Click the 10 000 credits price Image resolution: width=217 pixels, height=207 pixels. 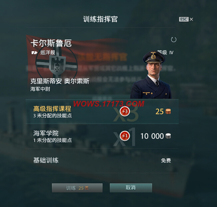pyautogui.click(x=152, y=136)
